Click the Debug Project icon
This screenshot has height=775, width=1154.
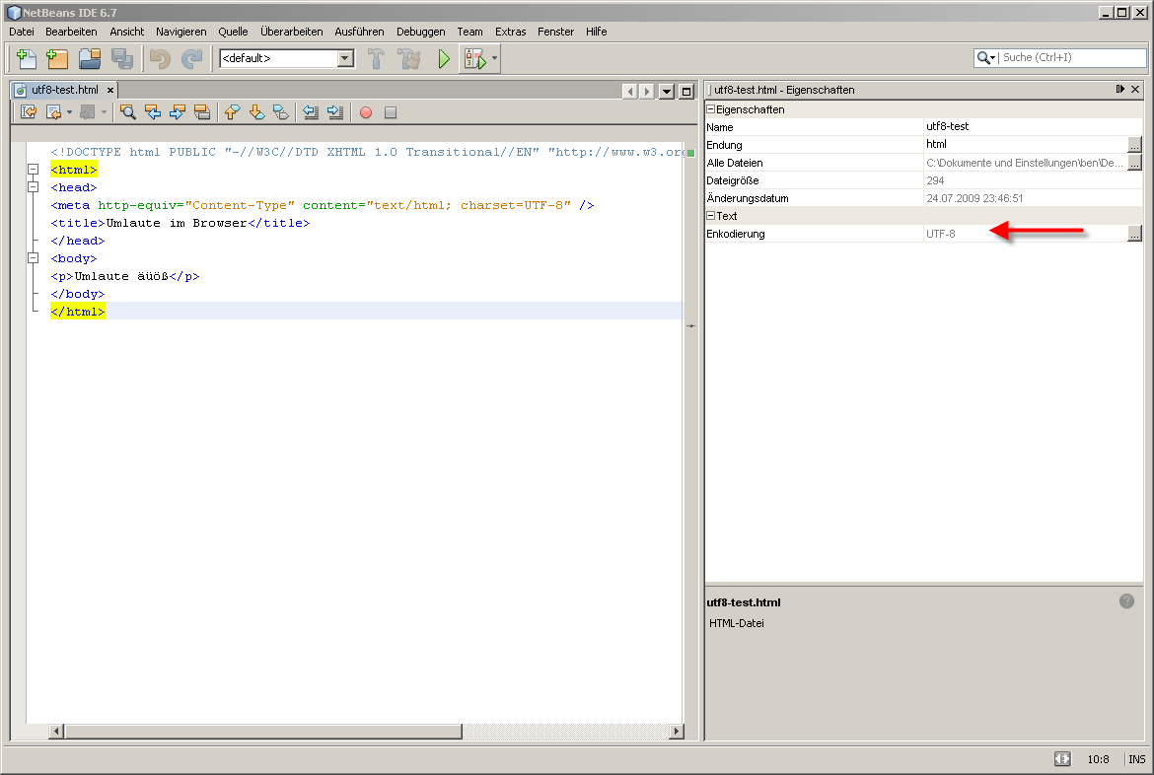click(x=475, y=59)
